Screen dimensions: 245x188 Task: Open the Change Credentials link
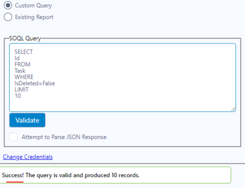28,157
